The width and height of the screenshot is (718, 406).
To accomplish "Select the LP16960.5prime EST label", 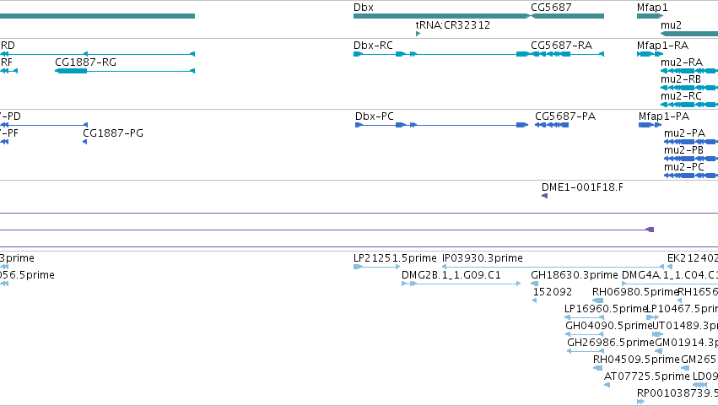I will coord(605,309).
